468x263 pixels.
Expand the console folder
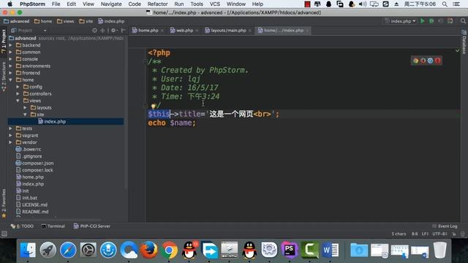tap(11, 59)
